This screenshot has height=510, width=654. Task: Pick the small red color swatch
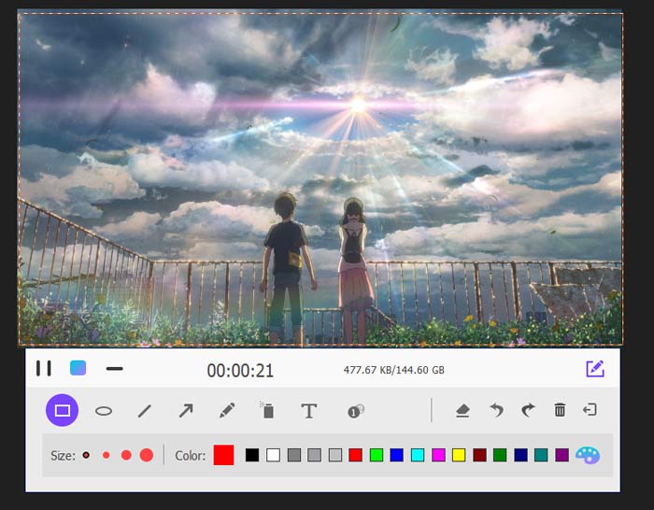pyautogui.click(x=356, y=455)
